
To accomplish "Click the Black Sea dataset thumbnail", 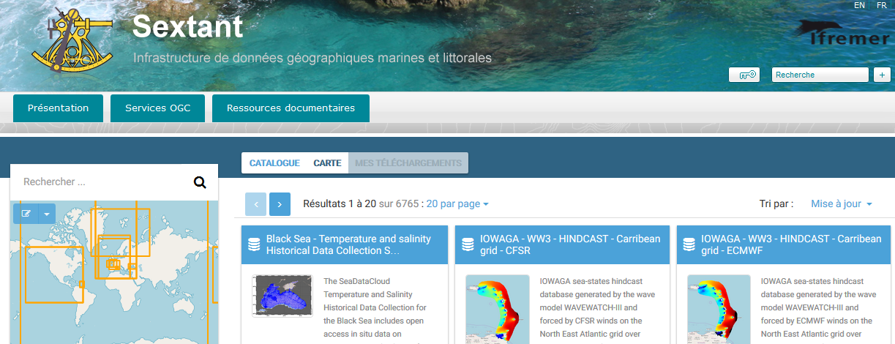I will tap(282, 296).
